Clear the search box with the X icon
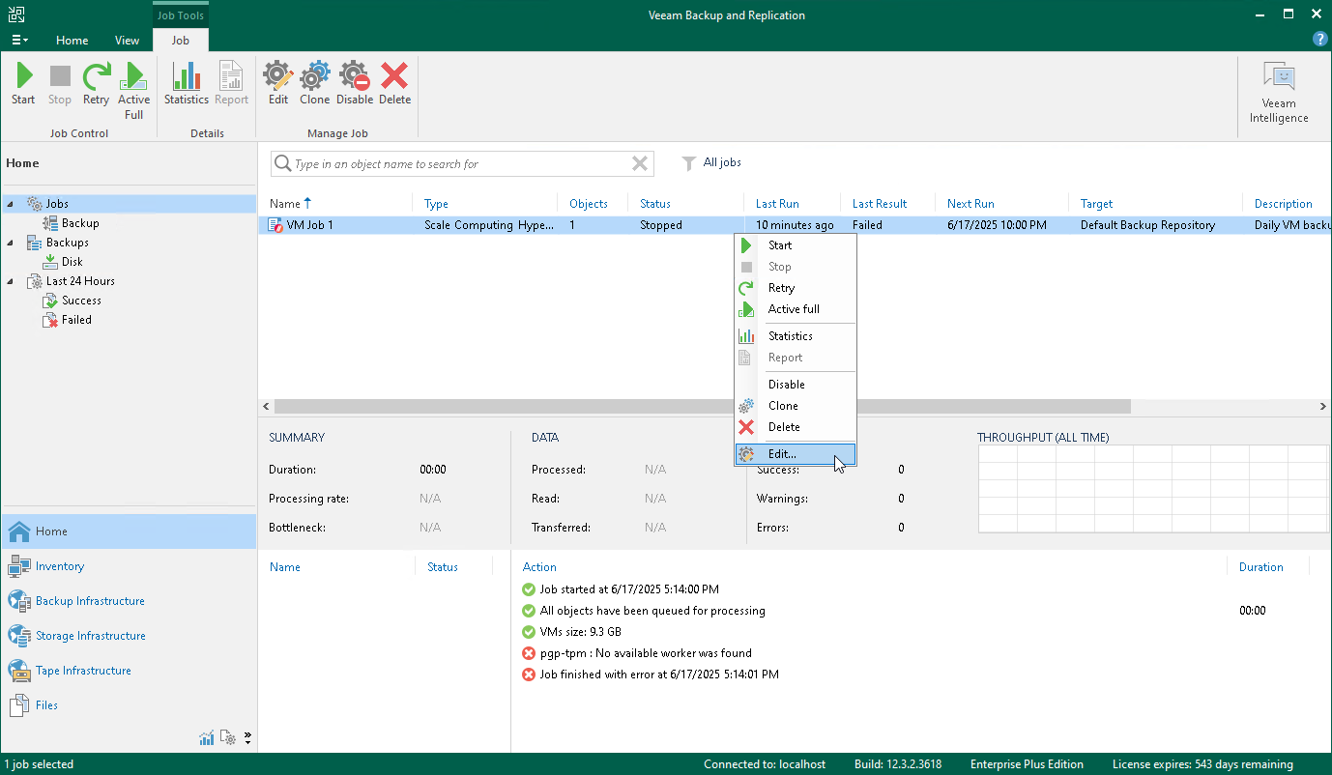This screenshot has width=1332, height=775. (640, 164)
